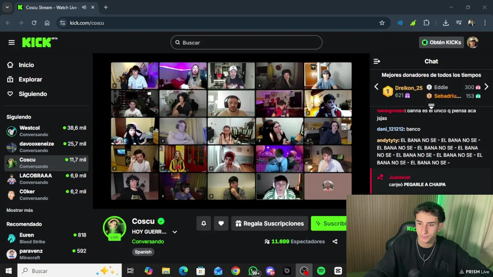
Task: Click the KICK logo
Action: pos(40,42)
